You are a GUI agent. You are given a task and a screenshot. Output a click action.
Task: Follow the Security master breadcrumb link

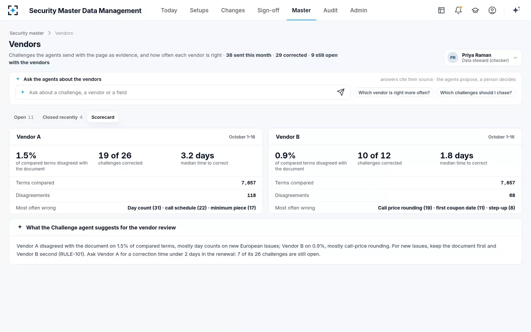point(27,33)
